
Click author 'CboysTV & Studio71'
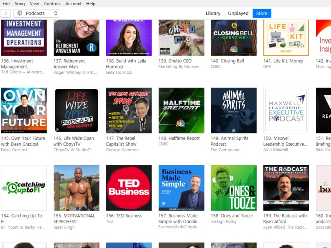click(x=72, y=150)
